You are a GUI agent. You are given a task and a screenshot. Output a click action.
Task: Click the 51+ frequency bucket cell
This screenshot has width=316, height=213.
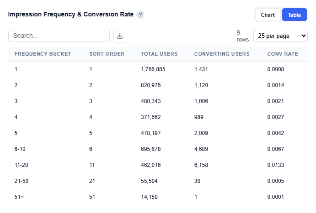pyautogui.click(x=20, y=197)
